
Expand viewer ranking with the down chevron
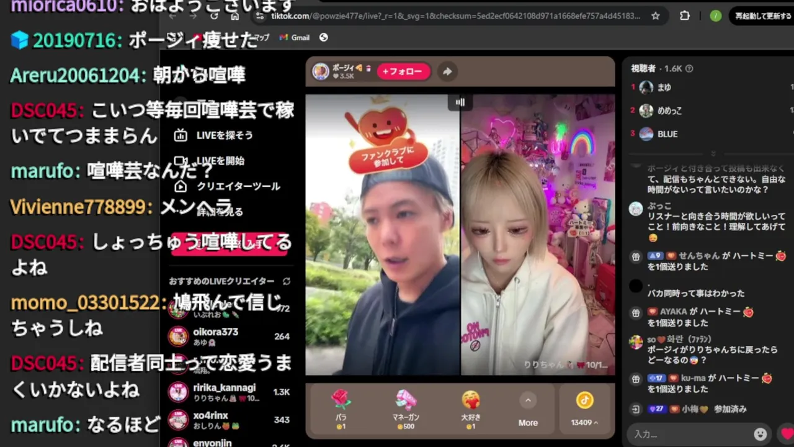coord(713,153)
